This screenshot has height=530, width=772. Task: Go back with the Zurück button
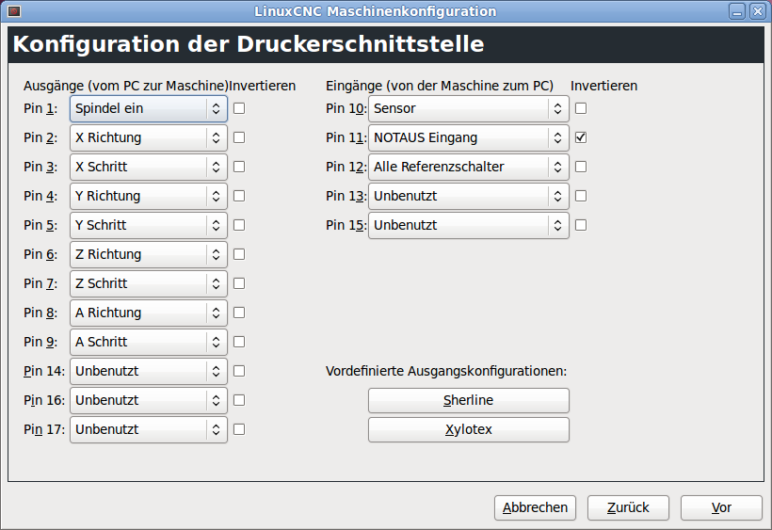coord(628,507)
